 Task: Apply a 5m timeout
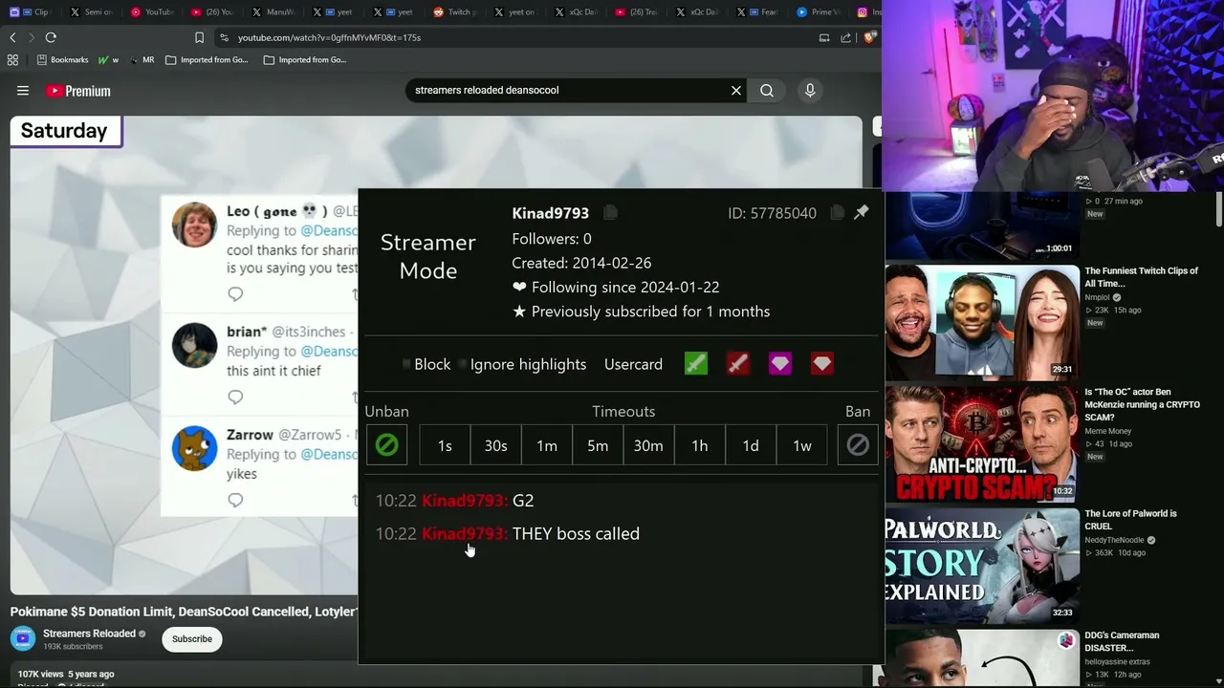(x=598, y=445)
